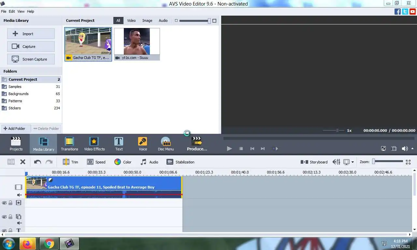Open the Twitter link icon
The height and width of the screenshot is (250, 417).
tap(405, 11)
